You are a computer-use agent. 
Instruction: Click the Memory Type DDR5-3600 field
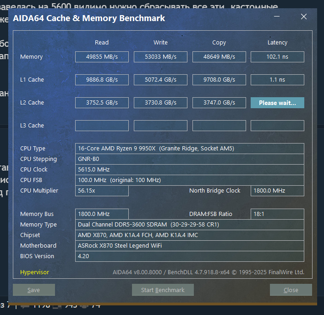[x=190, y=225]
